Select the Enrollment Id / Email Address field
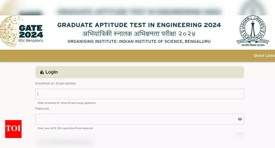The image size is (275, 148). tap(140, 94)
